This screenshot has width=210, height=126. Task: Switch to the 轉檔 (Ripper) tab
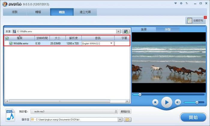tap(38, 12)
